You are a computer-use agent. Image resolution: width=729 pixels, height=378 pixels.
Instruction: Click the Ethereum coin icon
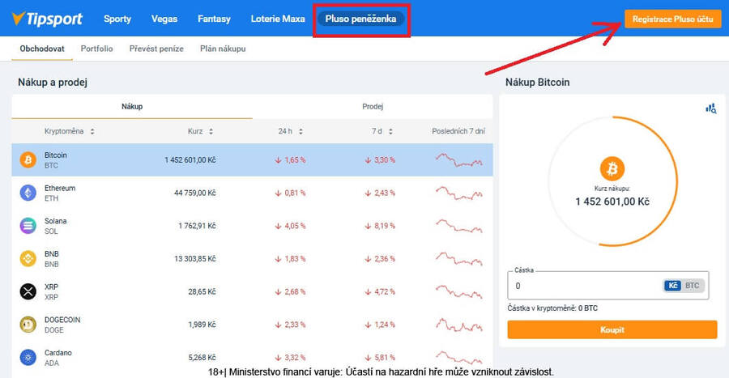28,193
